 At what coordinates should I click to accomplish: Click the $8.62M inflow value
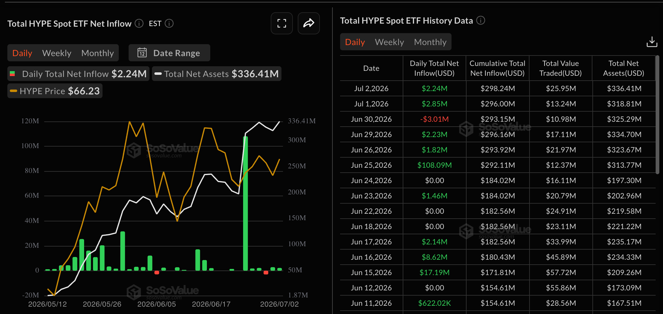coord(434,257)
